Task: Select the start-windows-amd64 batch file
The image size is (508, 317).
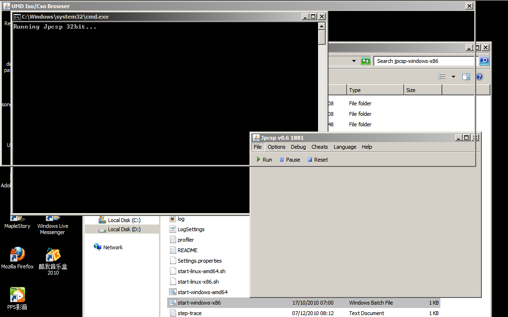Action: click(x=202, y=292)
